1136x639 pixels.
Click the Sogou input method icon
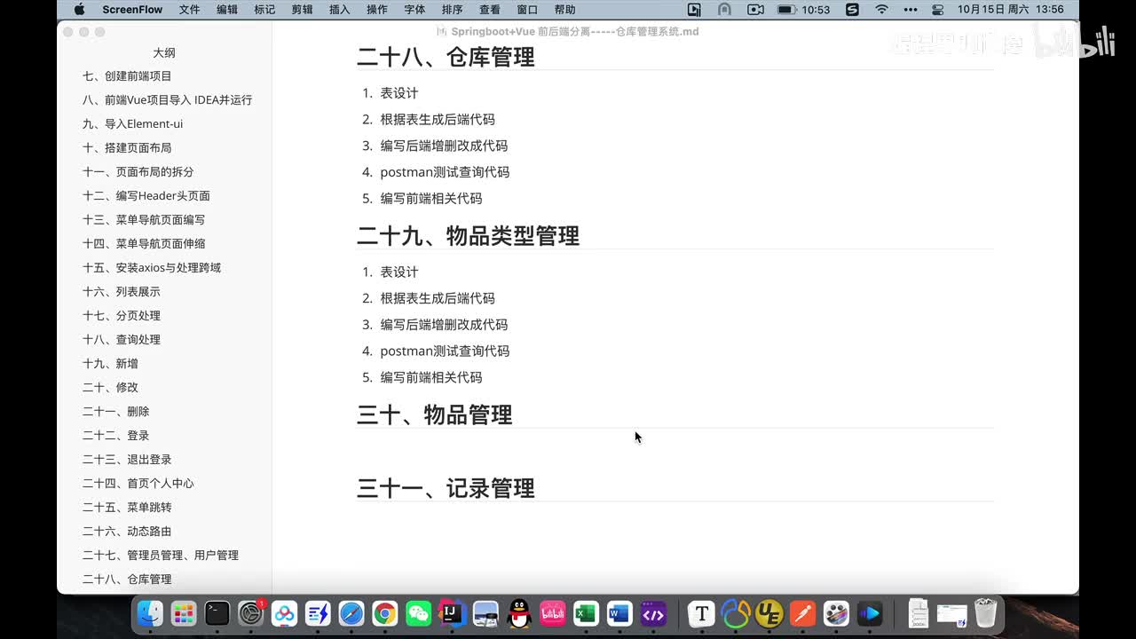coord(852,10)
